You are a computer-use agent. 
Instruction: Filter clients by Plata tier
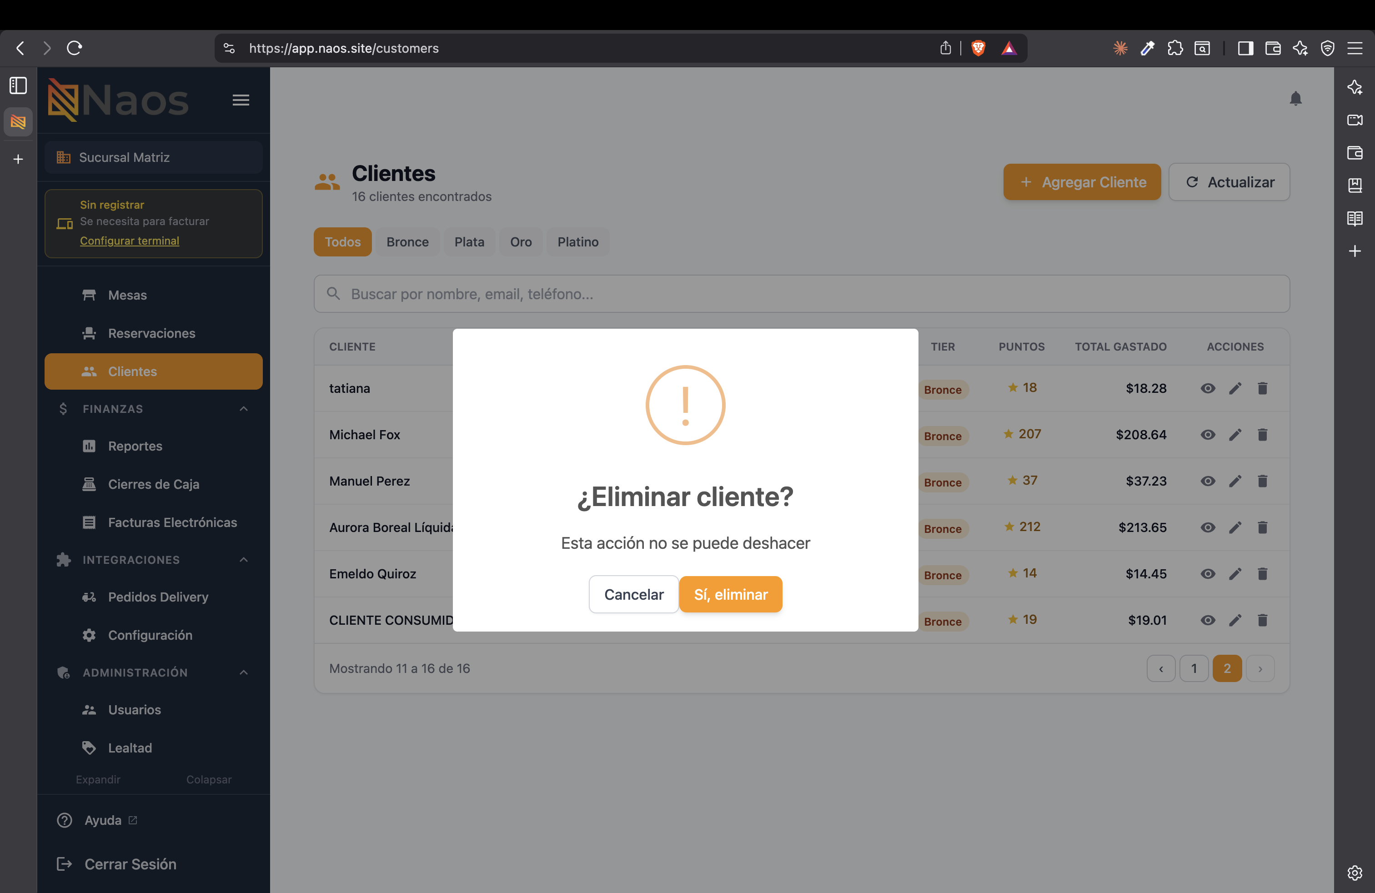[469, 242]
